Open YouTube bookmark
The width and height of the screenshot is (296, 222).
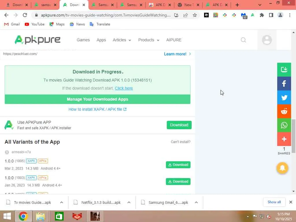click(35, 24)
